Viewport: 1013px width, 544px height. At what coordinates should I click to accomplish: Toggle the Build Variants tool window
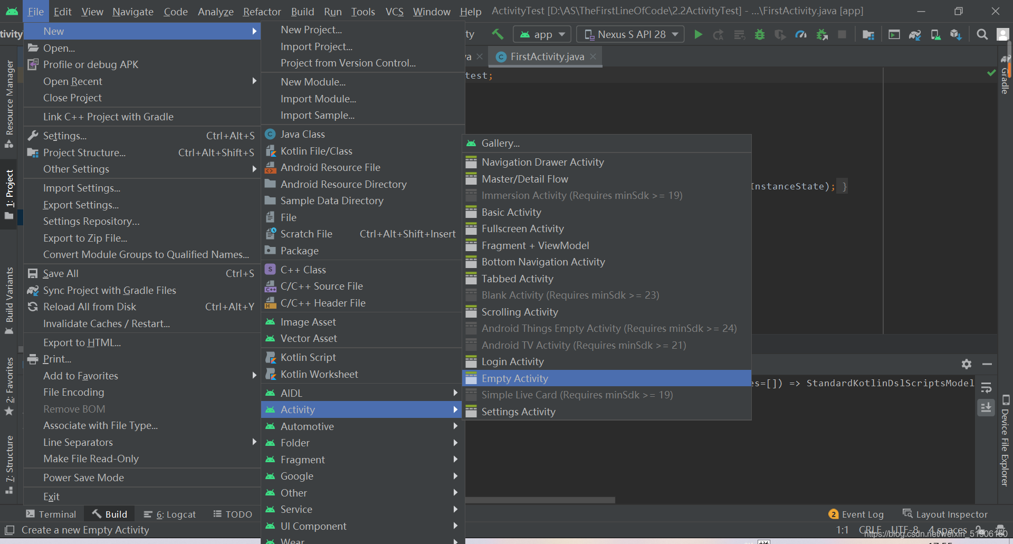point(9,301)
